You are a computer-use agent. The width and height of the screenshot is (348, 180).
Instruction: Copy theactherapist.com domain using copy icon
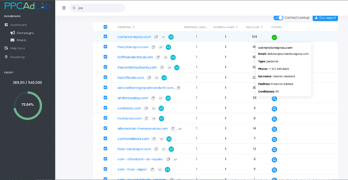[x=153, y=47]
